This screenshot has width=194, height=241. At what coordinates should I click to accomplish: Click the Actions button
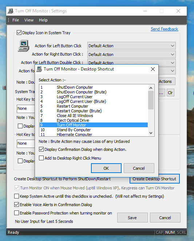(167, 81)
